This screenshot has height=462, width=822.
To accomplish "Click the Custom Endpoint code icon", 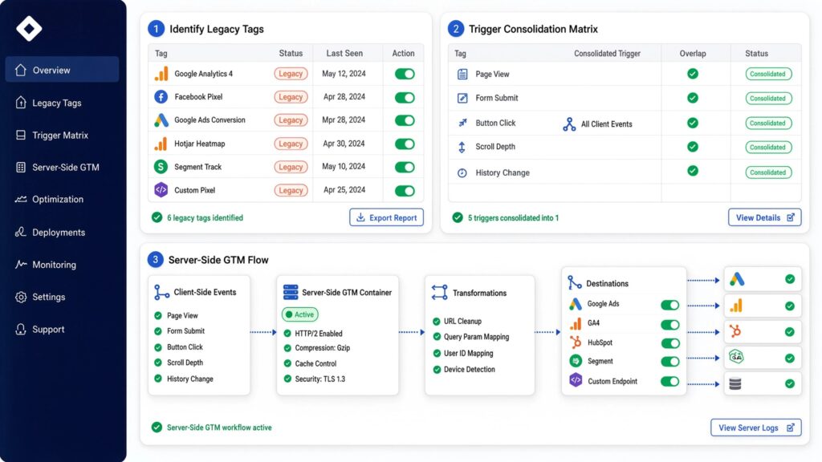I will click(576, 380).
